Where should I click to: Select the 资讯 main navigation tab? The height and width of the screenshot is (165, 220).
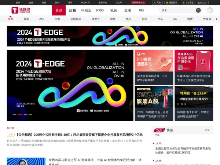coord(59,10)
